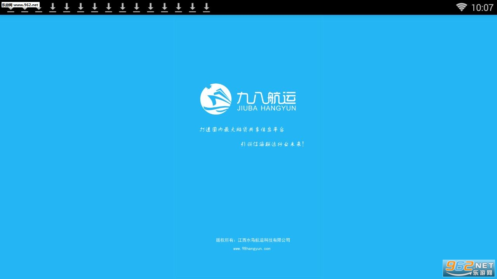Open the www.98hangyun.com website link
The image size is (497, 279).
click(x=252, y=249)
